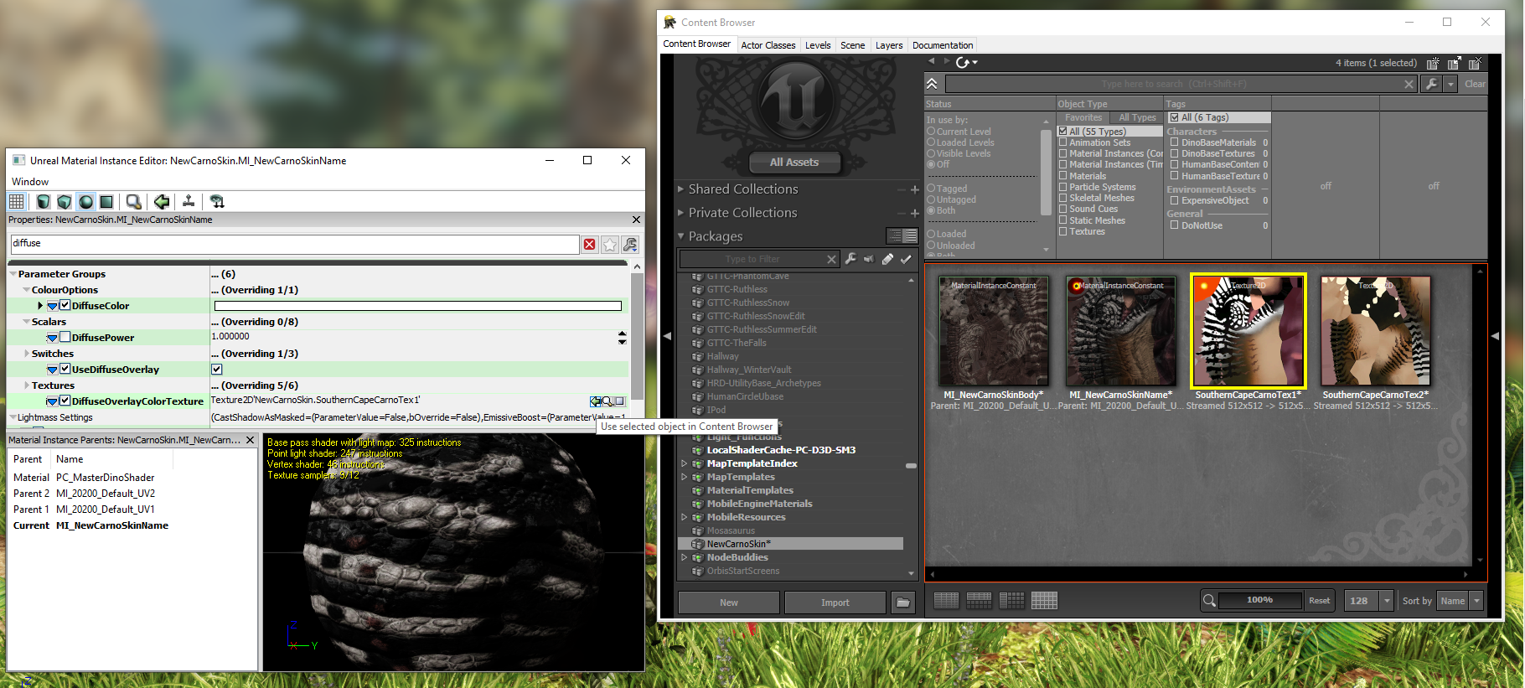The height and width of the screenshot is (688, 1525).
Task: Open the Documentation tab
Action: pyautogui.click(x=943, y=45)
